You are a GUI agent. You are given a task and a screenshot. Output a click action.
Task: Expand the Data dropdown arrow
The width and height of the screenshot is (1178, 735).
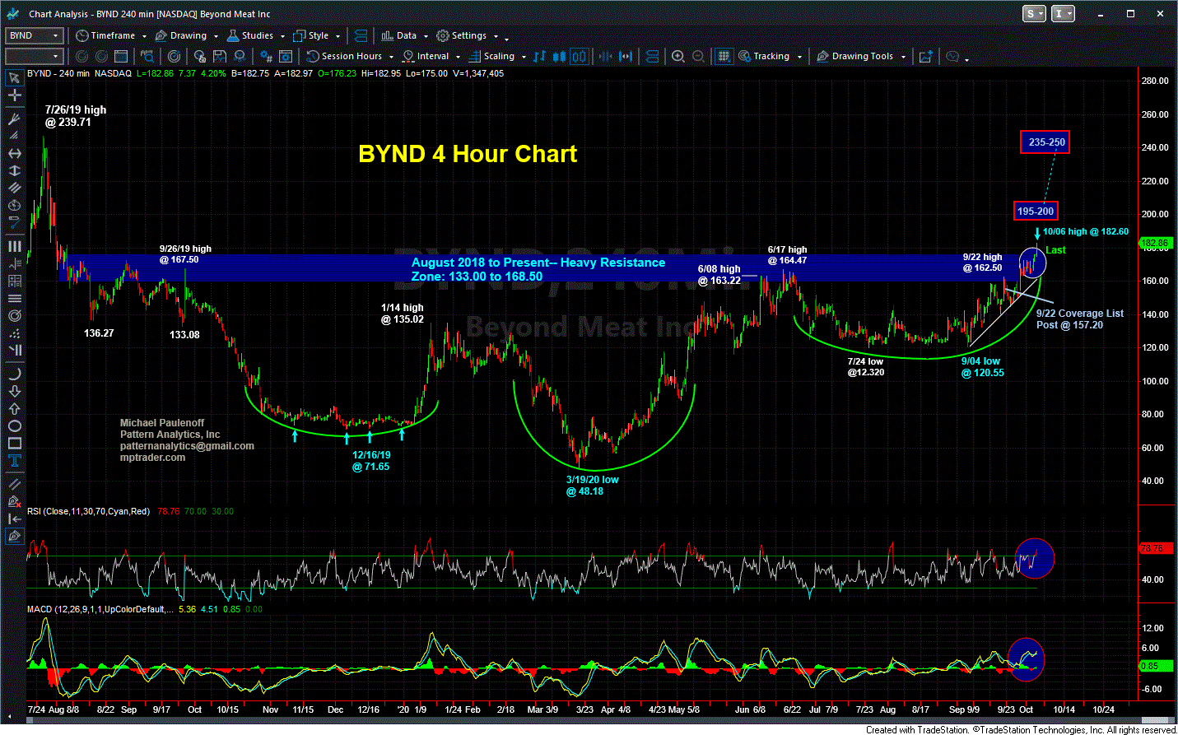coord(426,36)
